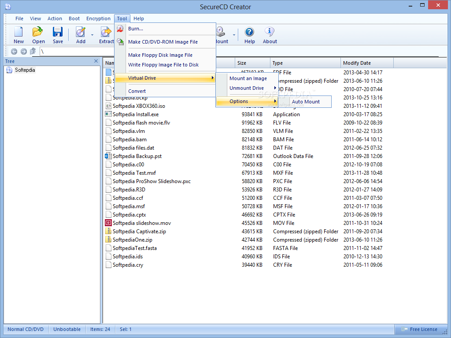Choose Convert from the Tool menu
The image size is (451, 338).
click(165, 91)
